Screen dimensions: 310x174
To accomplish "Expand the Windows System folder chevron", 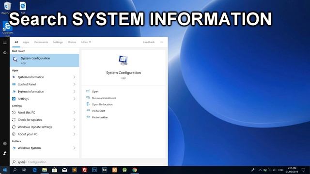I will coord(74,148).
